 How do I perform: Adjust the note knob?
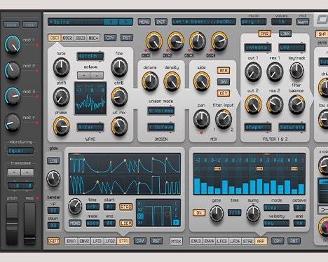[62, 67]
